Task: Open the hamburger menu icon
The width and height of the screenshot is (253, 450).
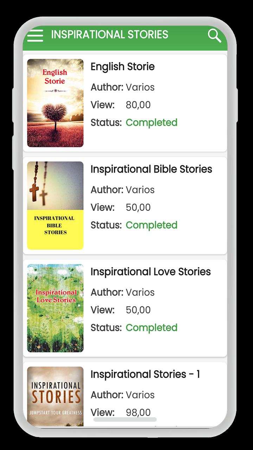Action: coord(35,35)
